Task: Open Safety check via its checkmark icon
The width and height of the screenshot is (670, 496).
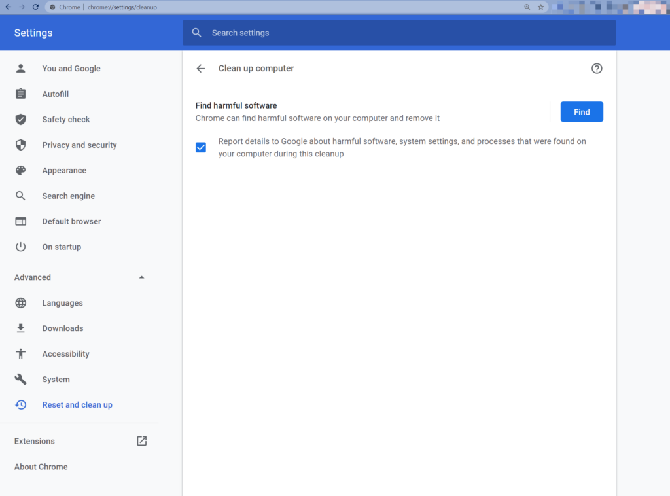Action: coord(20,119)
